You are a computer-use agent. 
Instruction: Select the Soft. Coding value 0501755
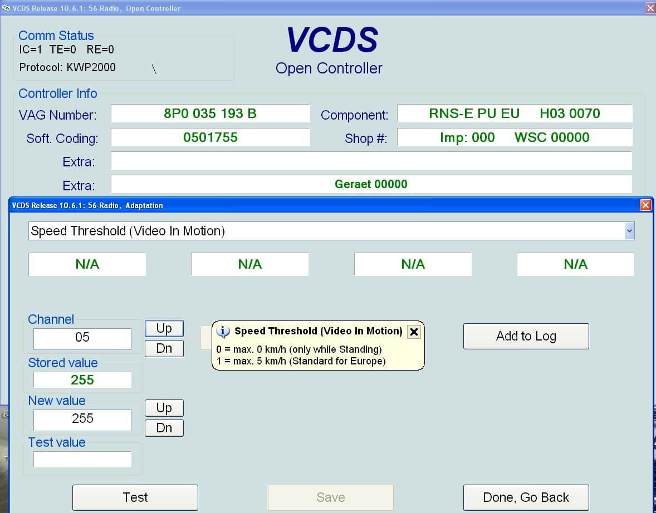210,137
